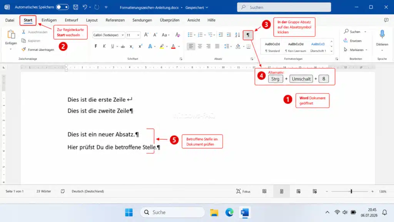Open the Überprüfen tab
Screen dimensions: 394x222
point(170,20)
